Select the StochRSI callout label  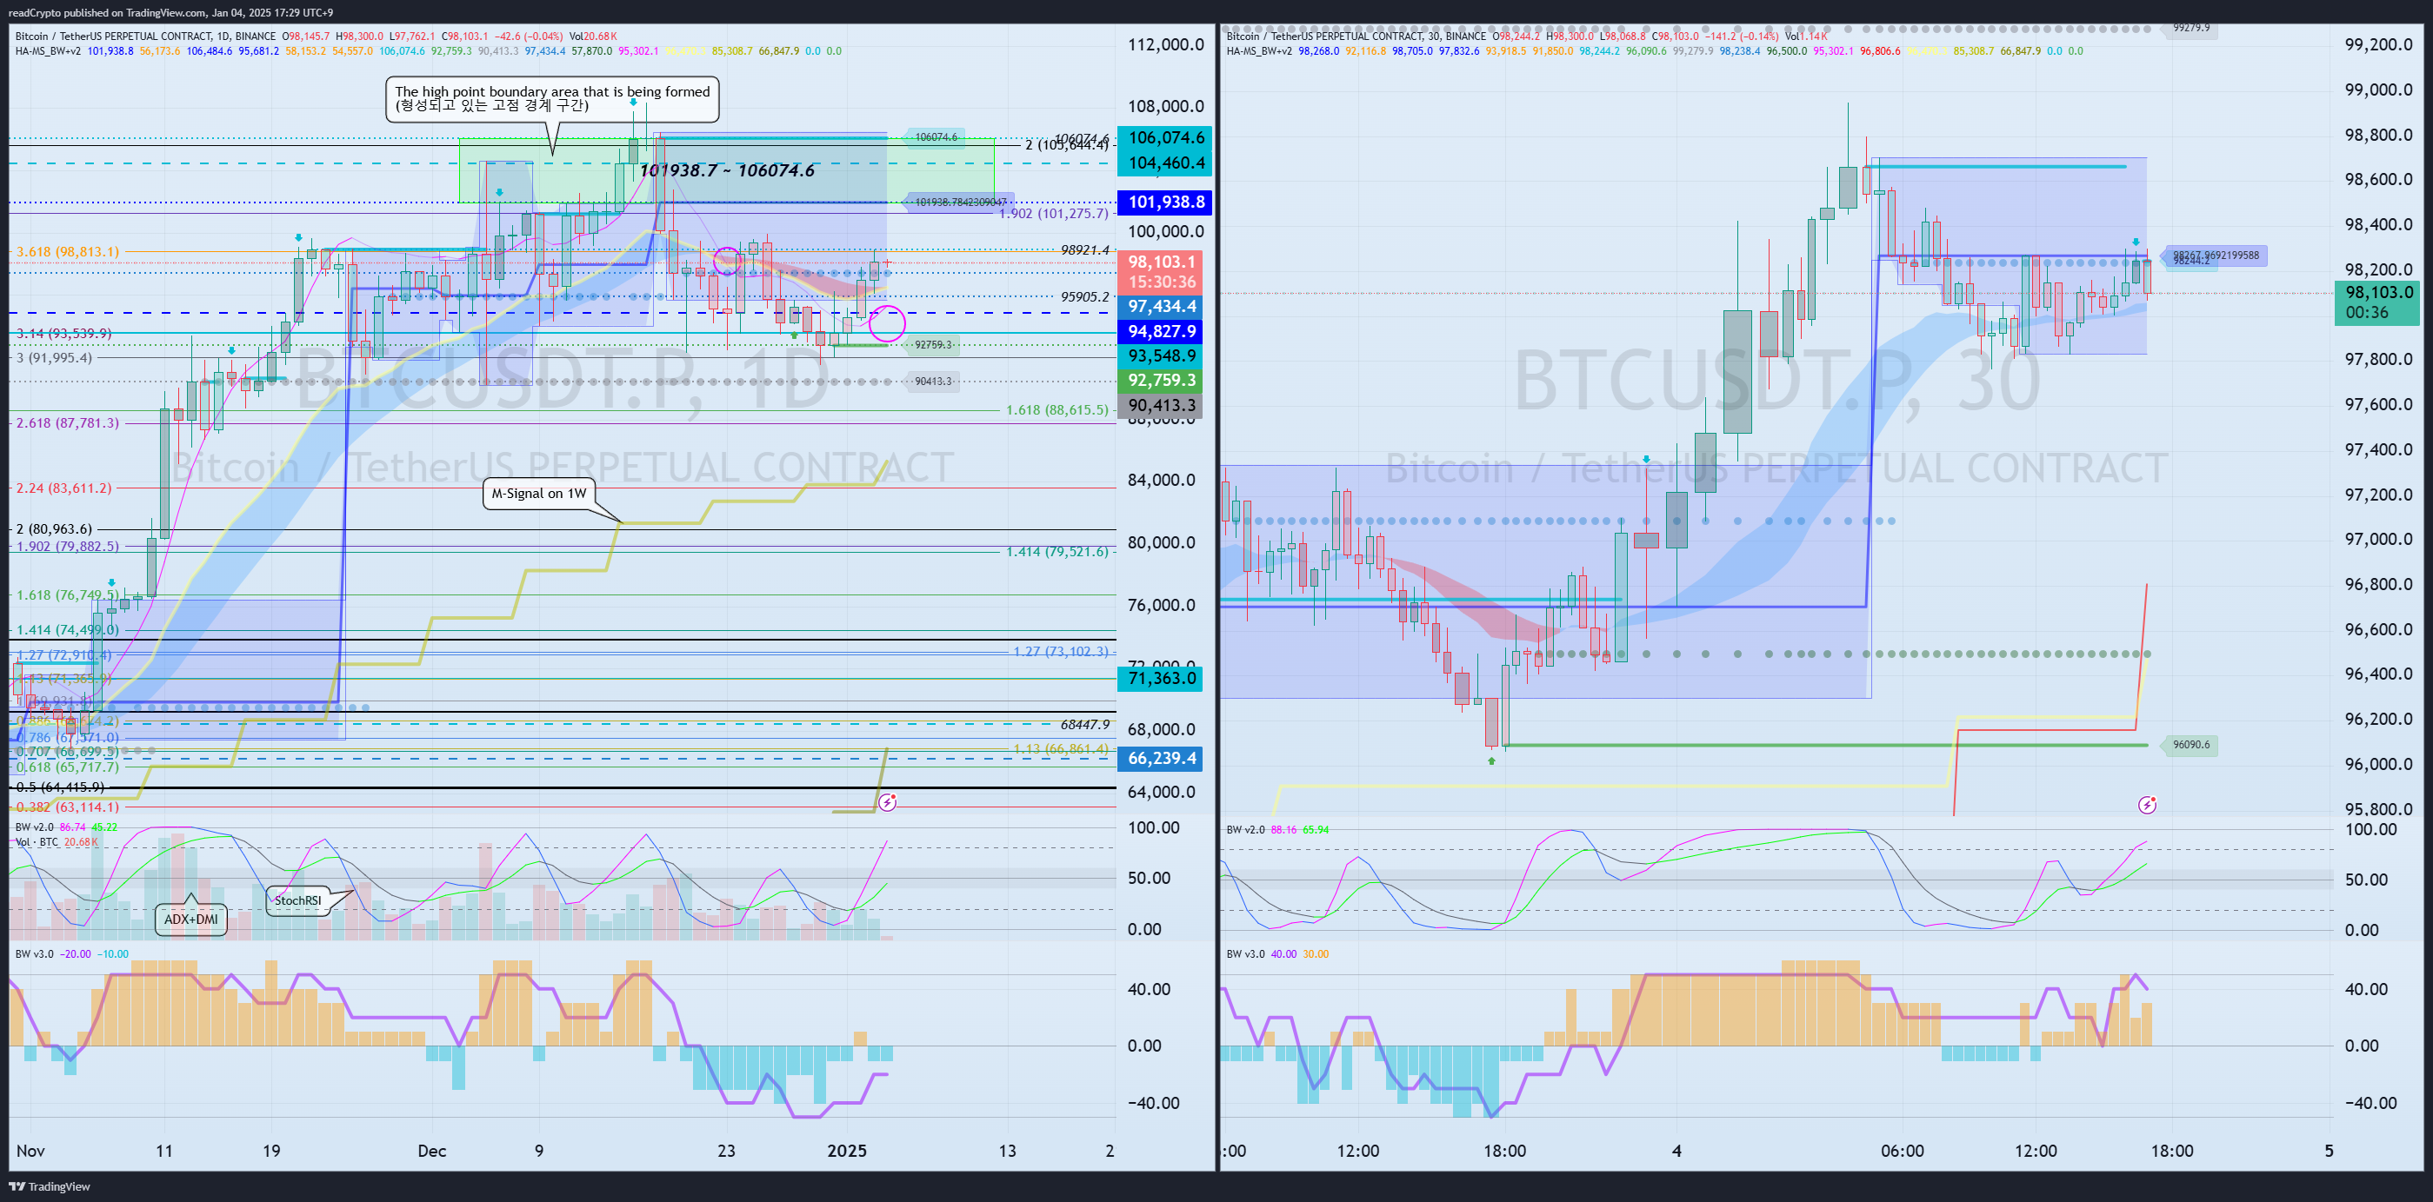[x=297, y=900]
